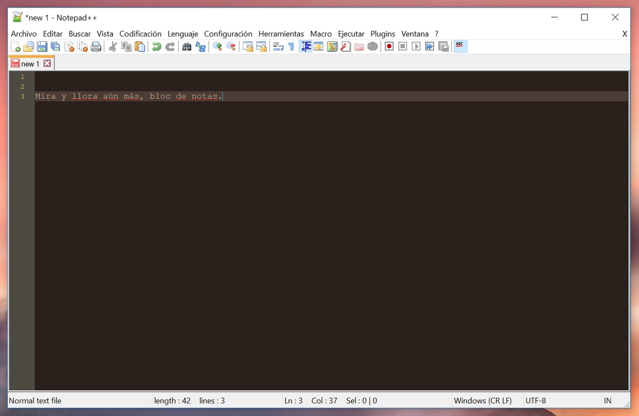Save the currently recorded macro
Viewport: 639px width, 416px height.
(x=443, y=46)
